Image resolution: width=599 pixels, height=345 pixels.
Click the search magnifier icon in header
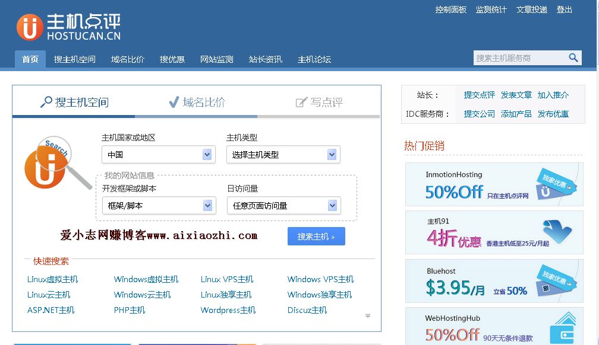573,57
